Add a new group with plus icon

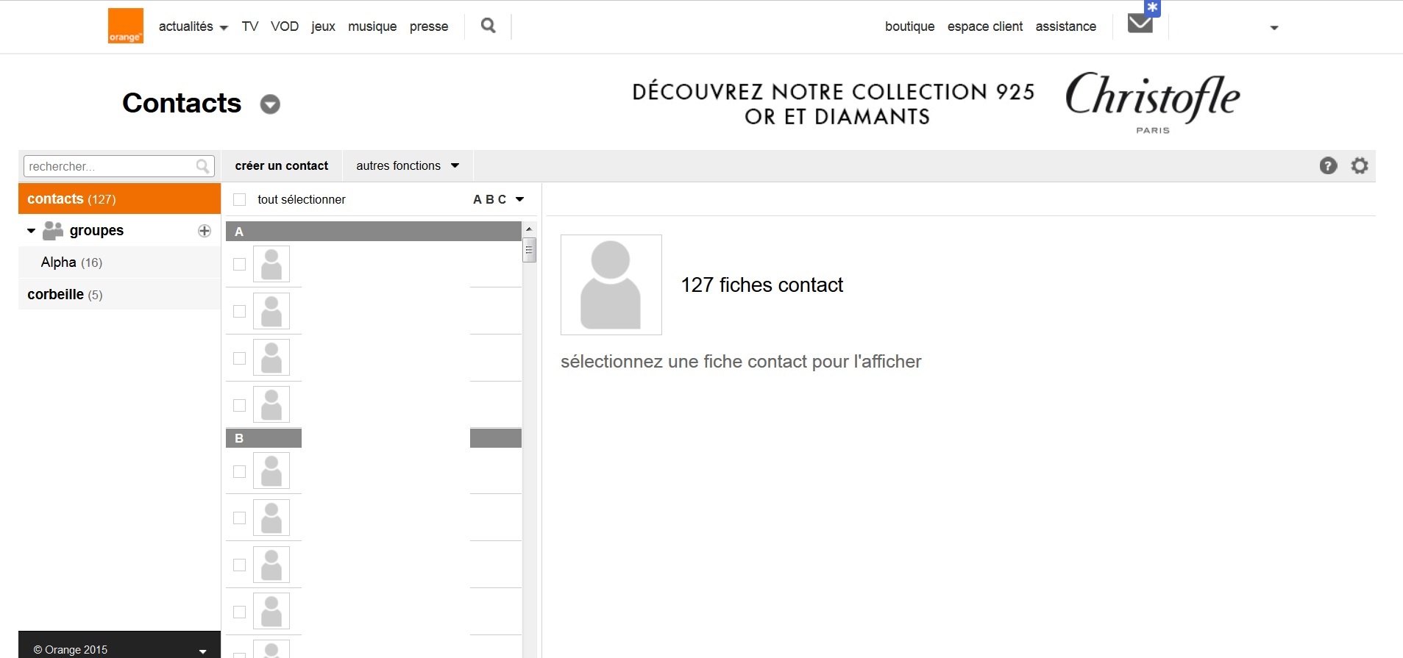coord(205,231)
